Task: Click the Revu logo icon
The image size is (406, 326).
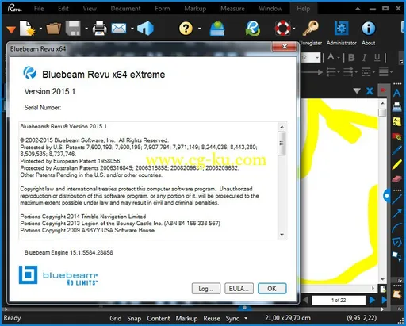Action: [x=15, y=8]
